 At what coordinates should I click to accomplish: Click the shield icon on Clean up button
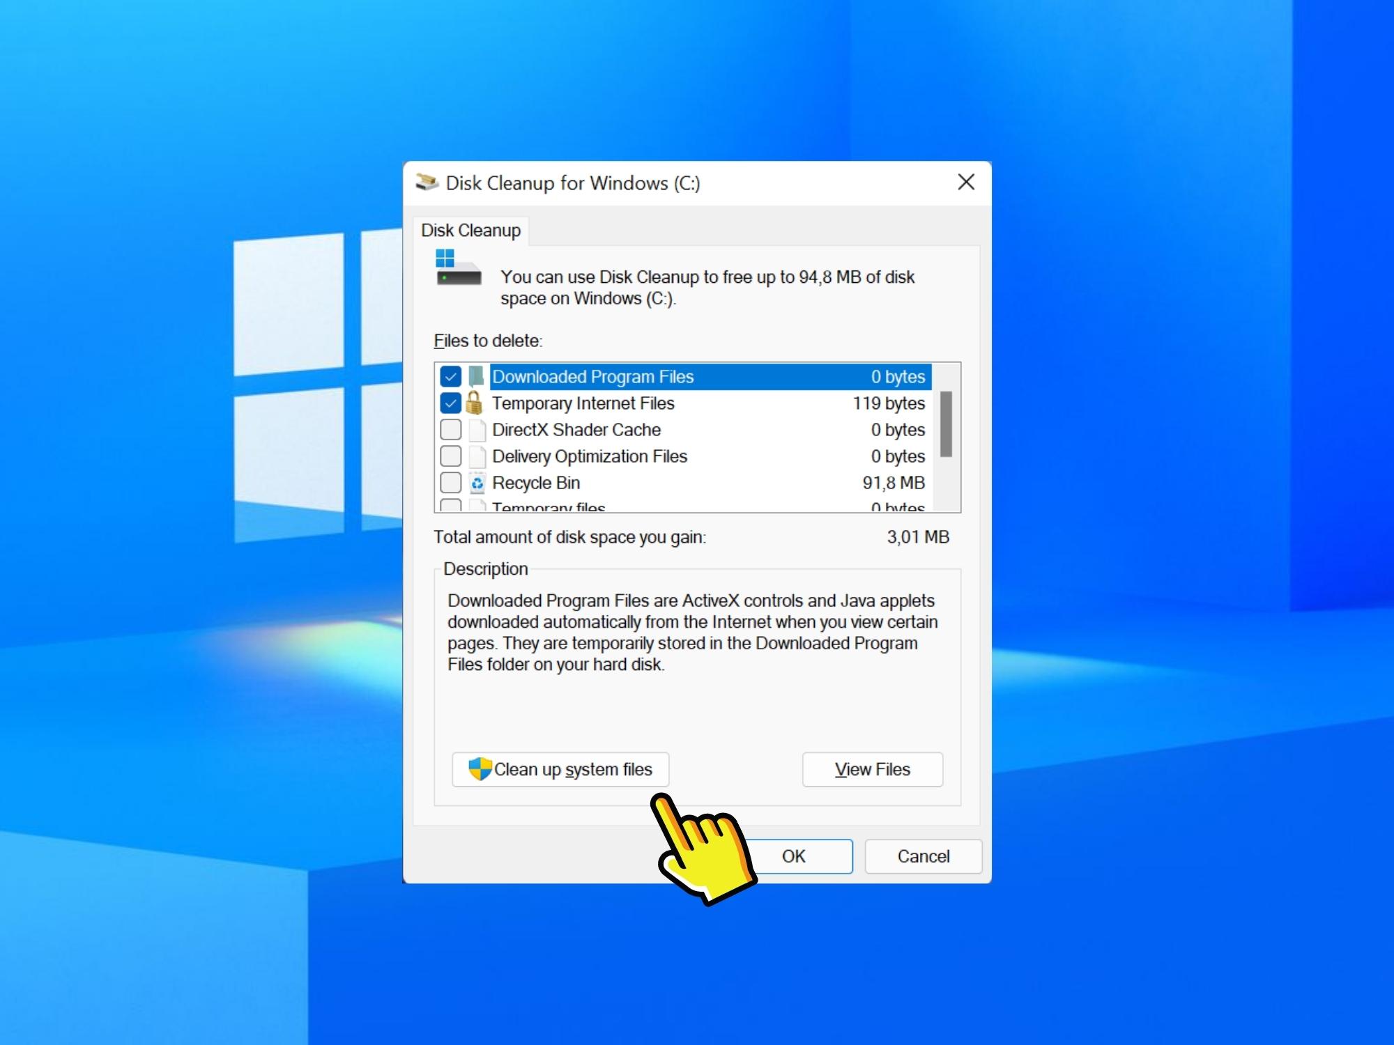[x=480, y=769]
